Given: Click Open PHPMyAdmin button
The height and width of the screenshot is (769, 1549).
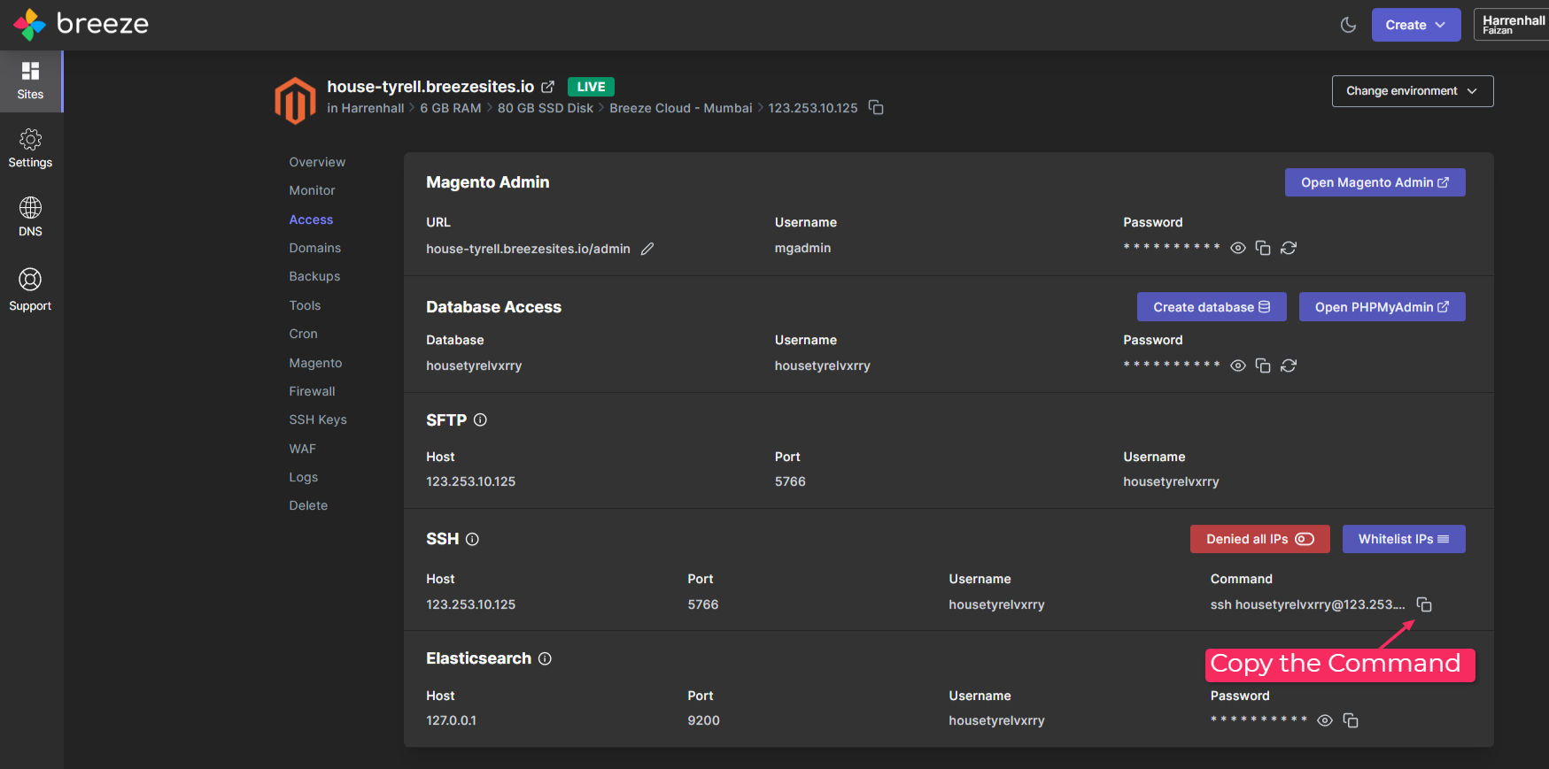Looking at the screenshot, I should tap(1382, 307).
